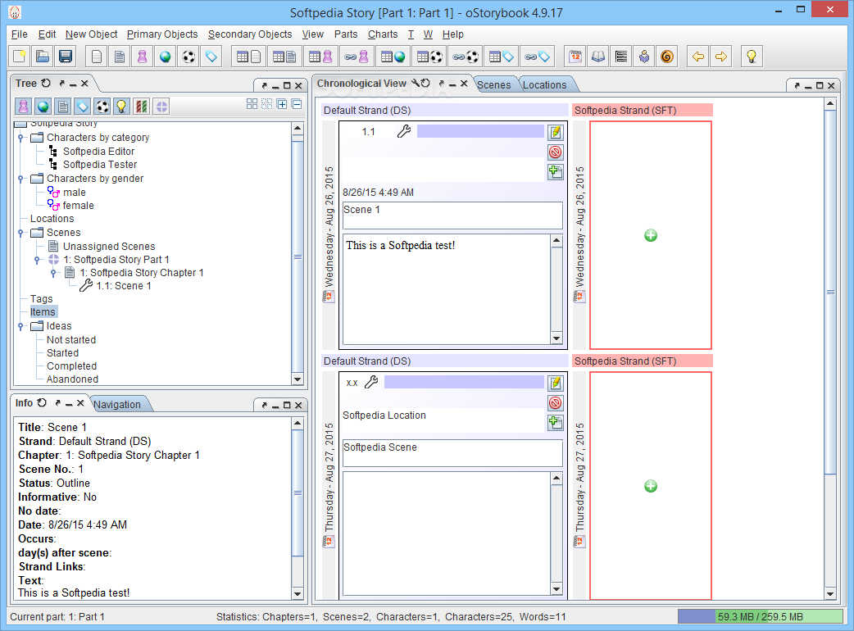Open the chain-and-person relationships icon
The image size is (854, 631).
pyautogui.click(x=357, y=56)
